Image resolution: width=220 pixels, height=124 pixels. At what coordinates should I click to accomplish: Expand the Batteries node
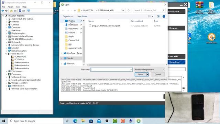click(6, 22)
